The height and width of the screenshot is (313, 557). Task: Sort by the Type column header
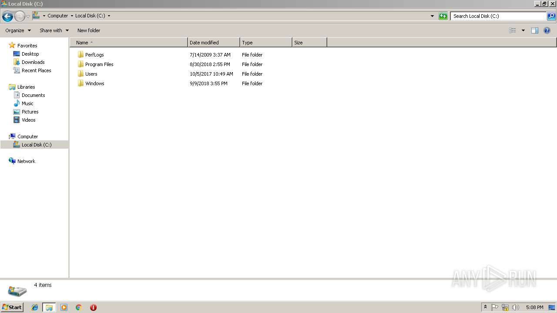point(266,43)
